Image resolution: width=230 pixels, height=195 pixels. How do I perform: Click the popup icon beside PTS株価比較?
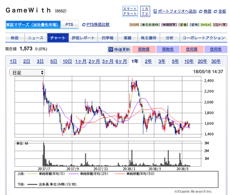(x=84, y=25)
